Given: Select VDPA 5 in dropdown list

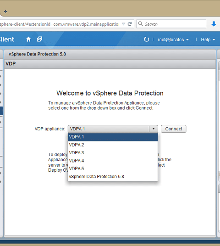Looking at the screenshot, I should 113,168.
